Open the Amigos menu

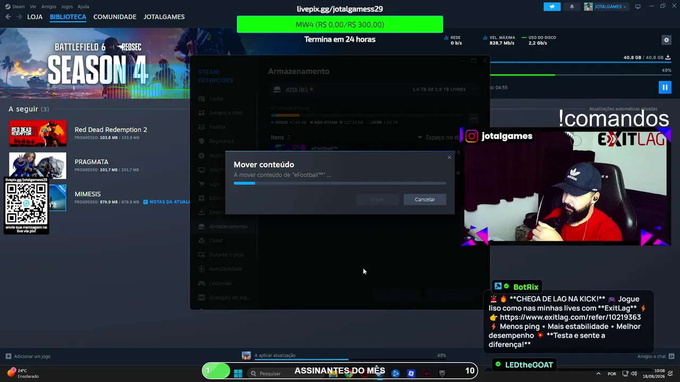[48, 6]
